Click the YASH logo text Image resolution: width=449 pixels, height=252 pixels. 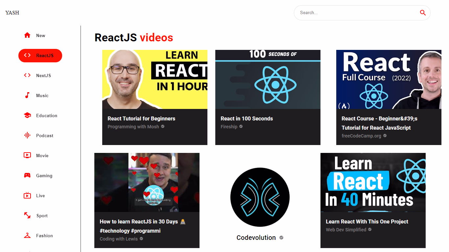tap(12, 13)
